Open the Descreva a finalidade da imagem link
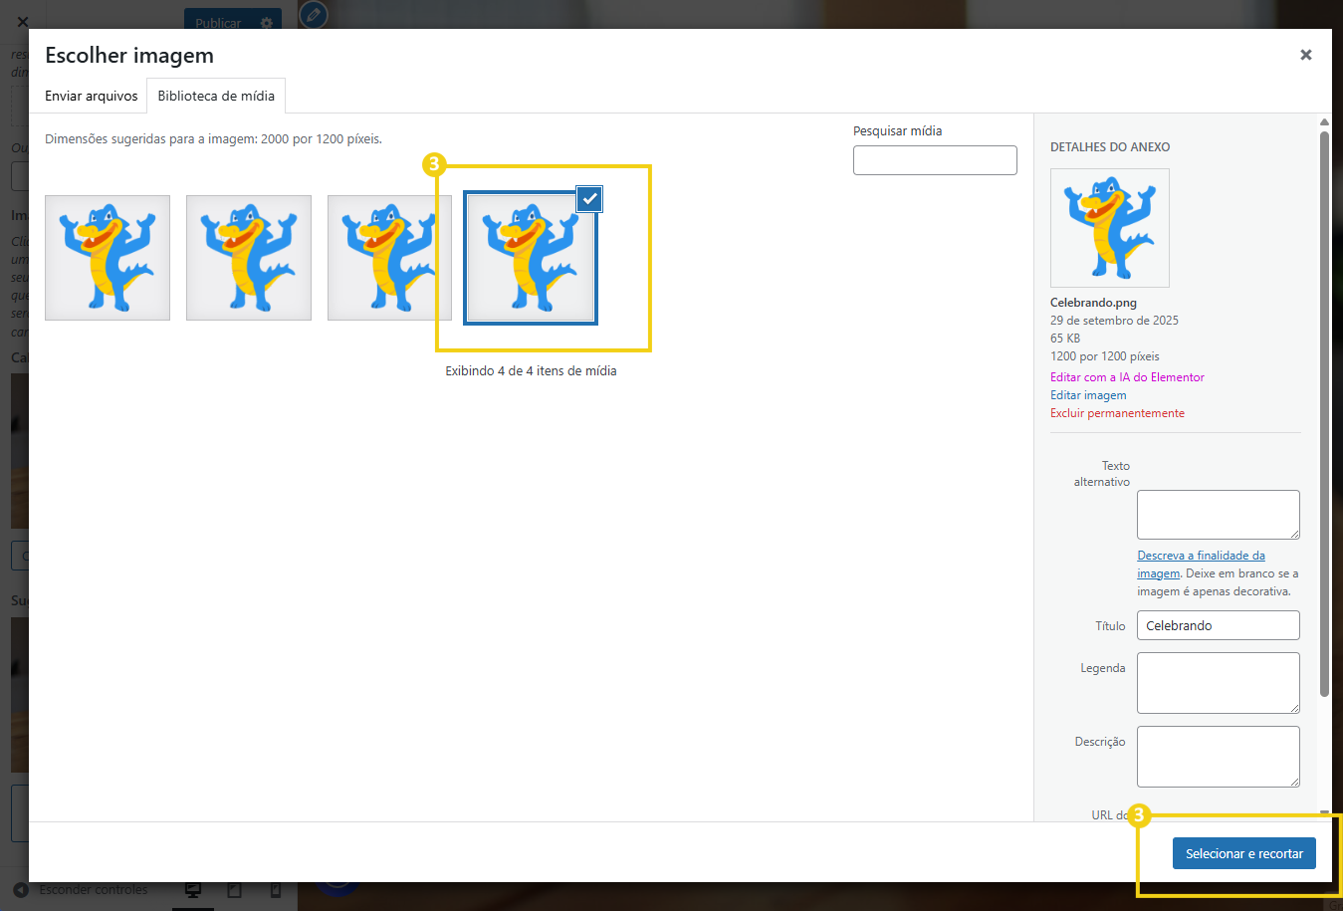 coord(1201,556)
